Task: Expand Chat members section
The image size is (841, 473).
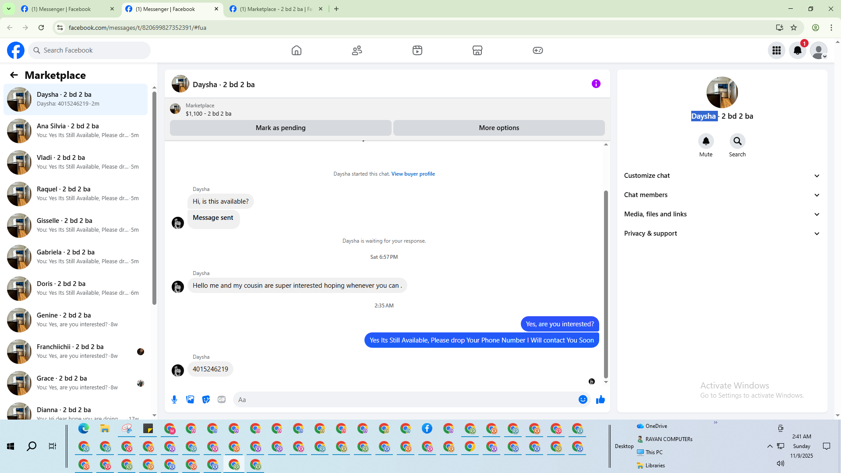Action: [721, 195]
